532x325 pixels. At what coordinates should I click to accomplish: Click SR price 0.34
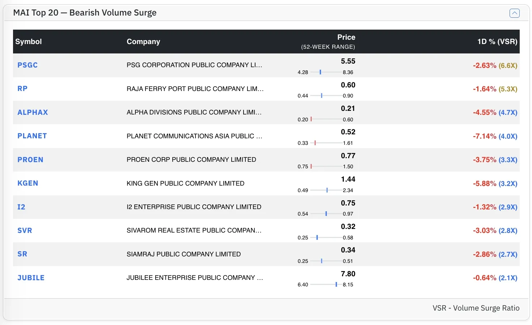348,250
